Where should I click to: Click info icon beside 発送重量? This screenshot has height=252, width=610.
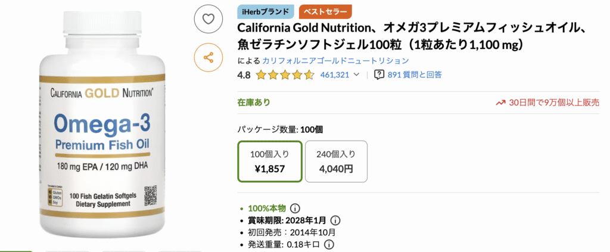328,244
